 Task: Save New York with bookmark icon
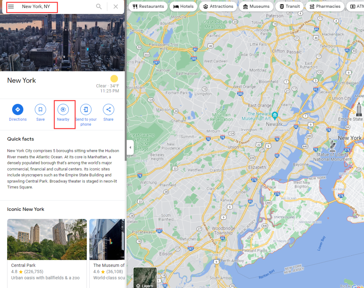[x=40, y=109]
